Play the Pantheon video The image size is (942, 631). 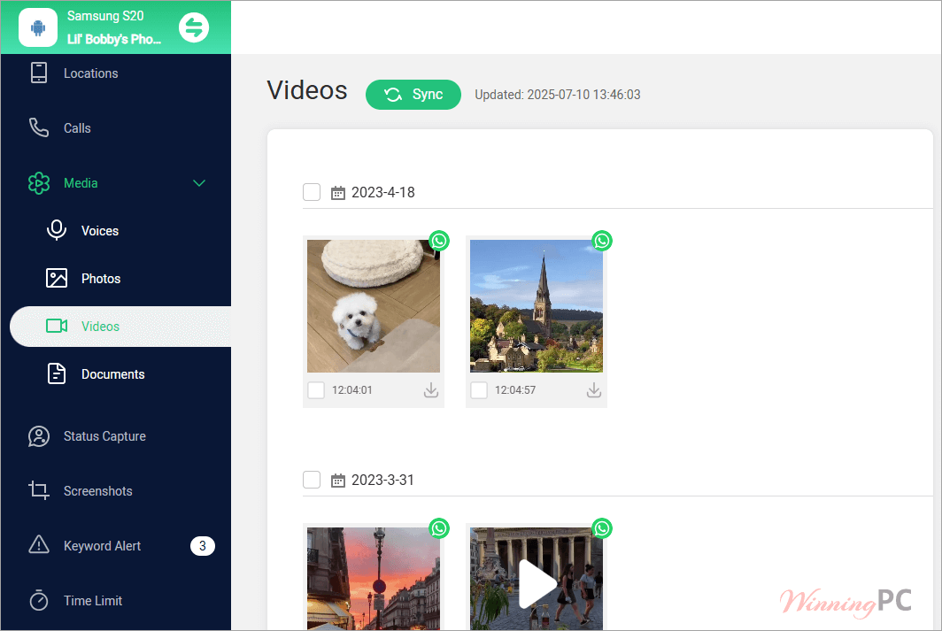click(x=537, y=584)
